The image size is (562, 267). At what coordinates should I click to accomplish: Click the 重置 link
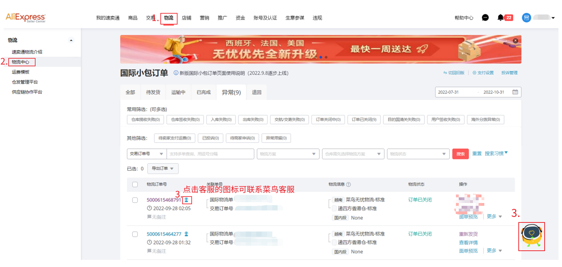[x=477, y=153]
